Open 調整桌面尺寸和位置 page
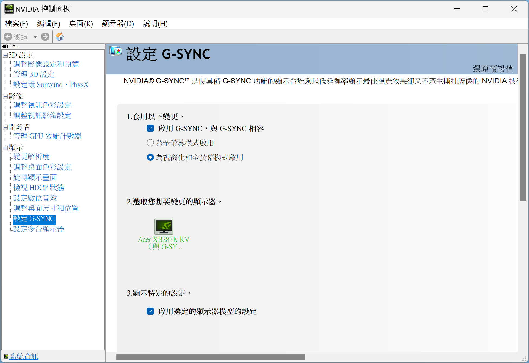This screenshot has width=529, height=363. pyautogui.click(x=46, y=208)
